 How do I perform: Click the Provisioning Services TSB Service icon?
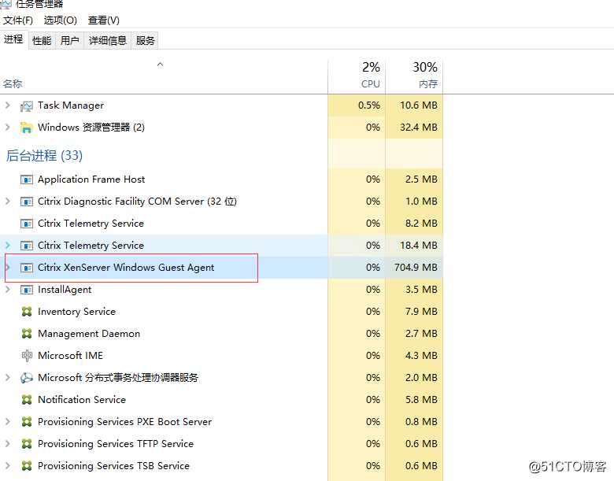tap(27, 466)
